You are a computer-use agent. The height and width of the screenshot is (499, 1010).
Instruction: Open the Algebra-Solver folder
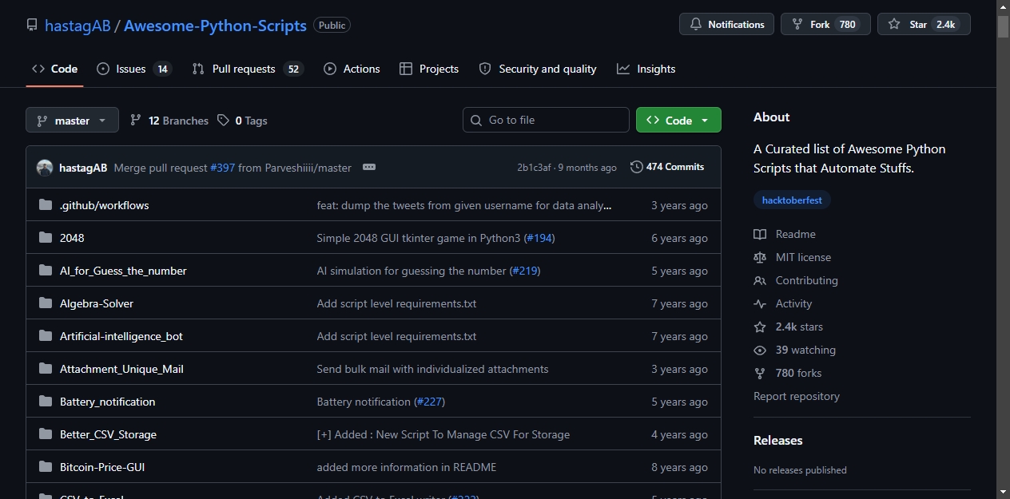97,303
